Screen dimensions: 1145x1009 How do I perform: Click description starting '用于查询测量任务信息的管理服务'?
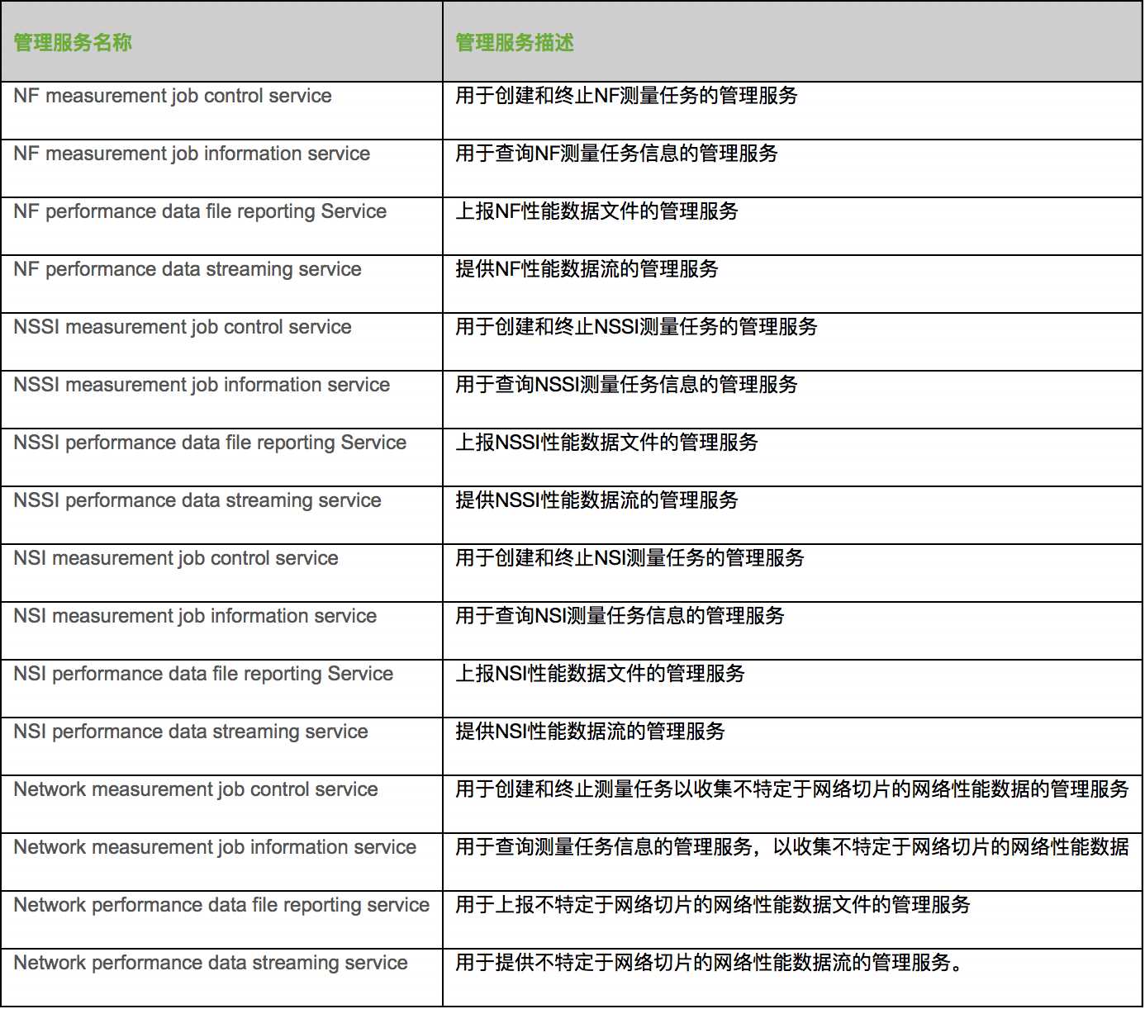[792, 847]
